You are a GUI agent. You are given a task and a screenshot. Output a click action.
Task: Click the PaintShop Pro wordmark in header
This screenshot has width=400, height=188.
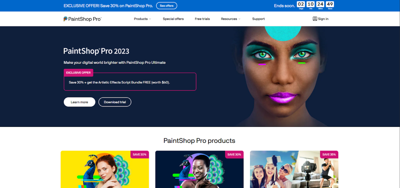pyautogui.click(x=85, y=19)
